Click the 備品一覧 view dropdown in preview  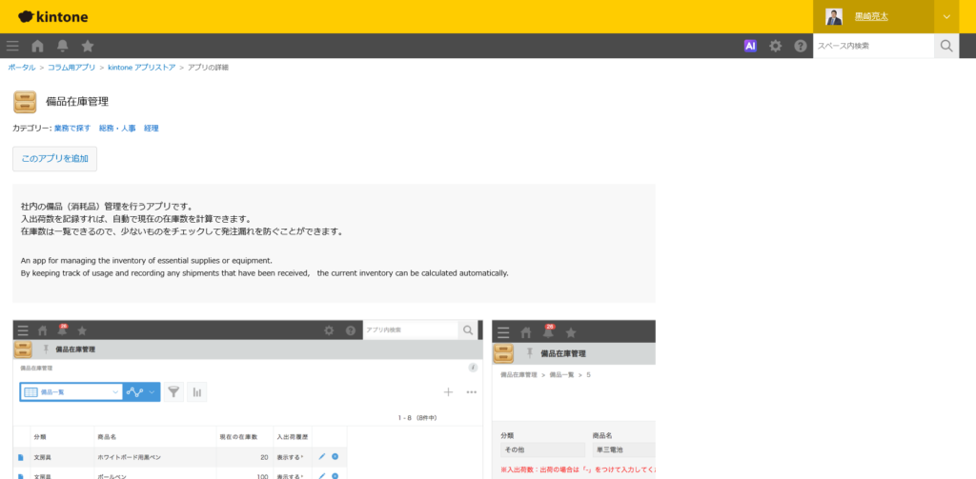[x=71, y=392]
